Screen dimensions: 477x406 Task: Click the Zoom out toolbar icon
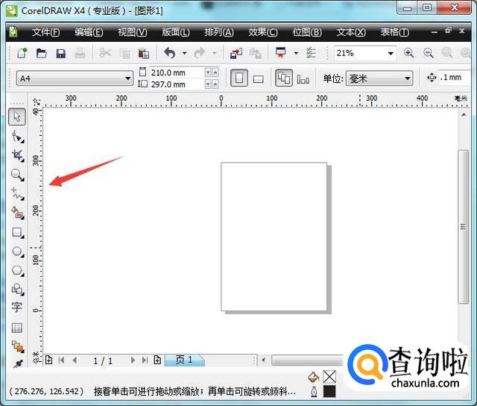coord(429,53)
